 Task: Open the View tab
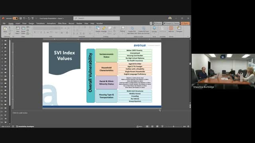pyautogui.click(x=86, y=23)
